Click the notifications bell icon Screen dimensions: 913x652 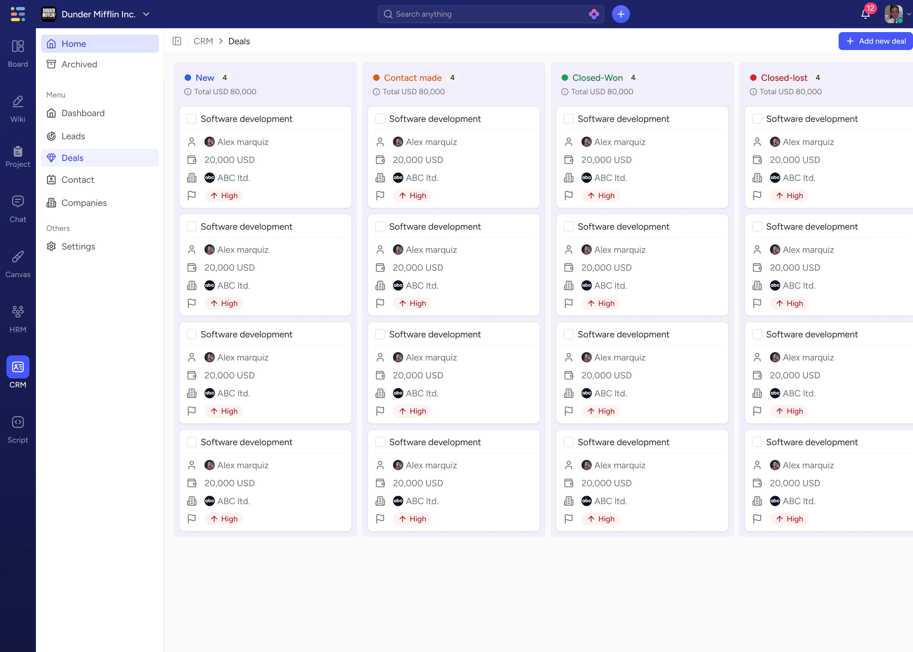[865, 14]
